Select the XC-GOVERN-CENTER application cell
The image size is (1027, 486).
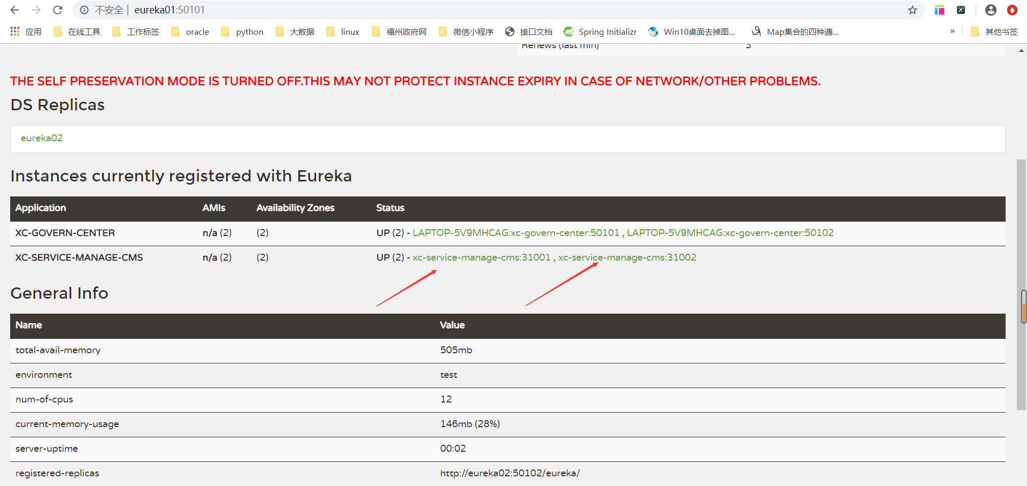[65, 233]
